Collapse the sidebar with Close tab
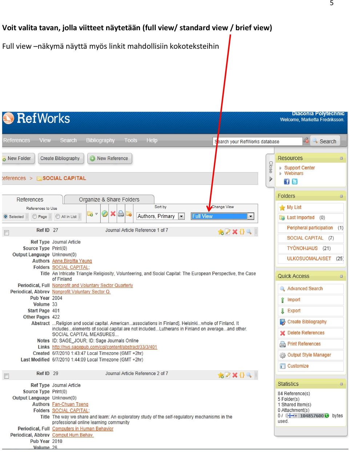Image resolution: width=349 pixels, height=452 pixels. pyautogui.click(x=270, y=171)
